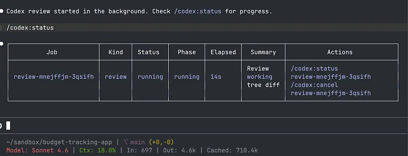
Task: Click the Actions column header
Action: pyautogui.click(x=340, y=52)
